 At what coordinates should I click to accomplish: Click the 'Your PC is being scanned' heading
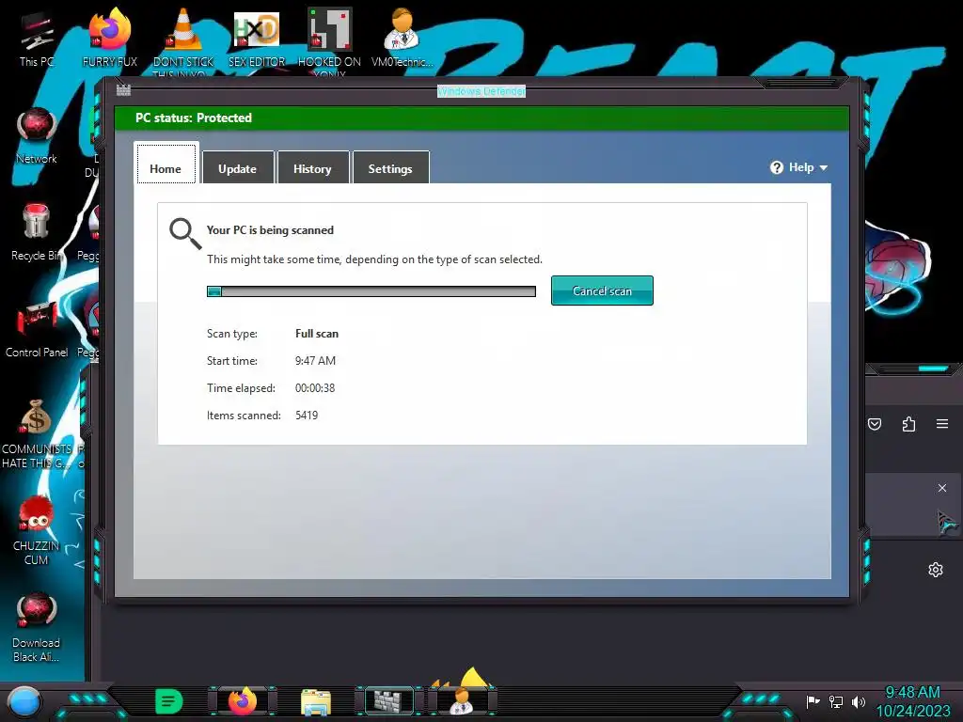click(x=270, y=230)
